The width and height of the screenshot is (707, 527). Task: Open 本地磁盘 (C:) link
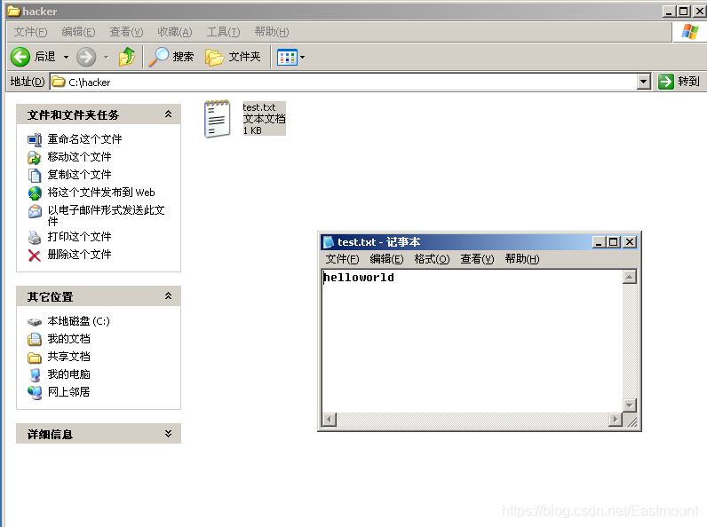coord(78,321)
